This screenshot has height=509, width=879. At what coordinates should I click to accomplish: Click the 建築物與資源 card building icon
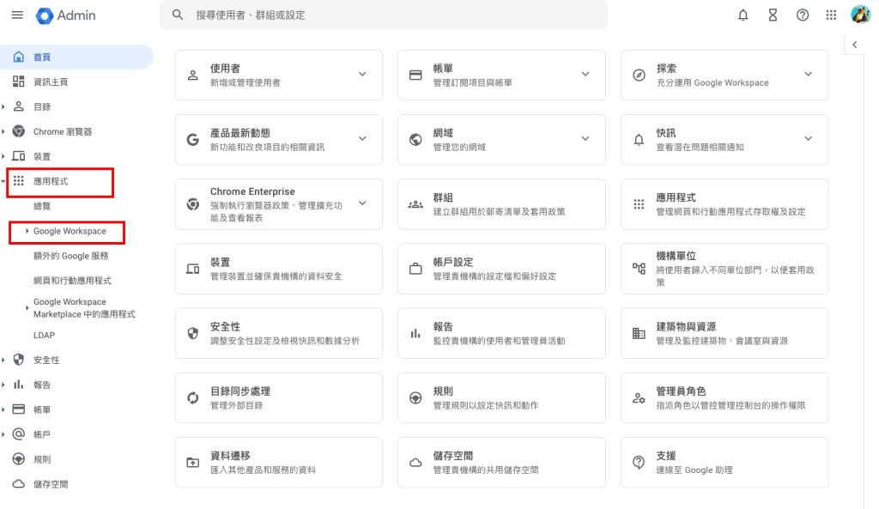tap(639, 334)
